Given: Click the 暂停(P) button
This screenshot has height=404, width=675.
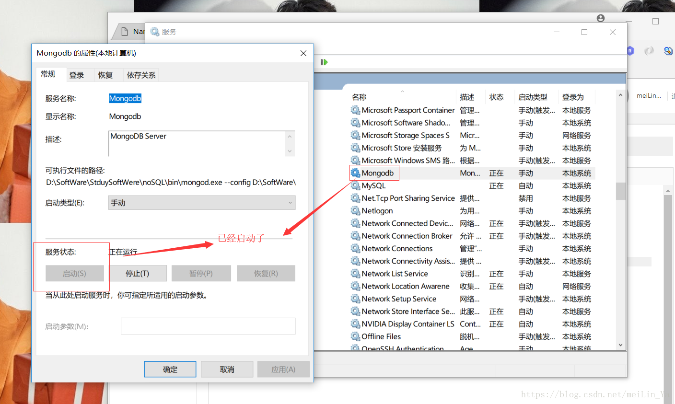Looking at the screenshot, I should point(201,273).
